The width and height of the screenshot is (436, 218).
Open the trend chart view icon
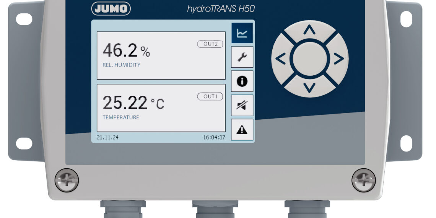pyautogui.click(x=242, y=33)
